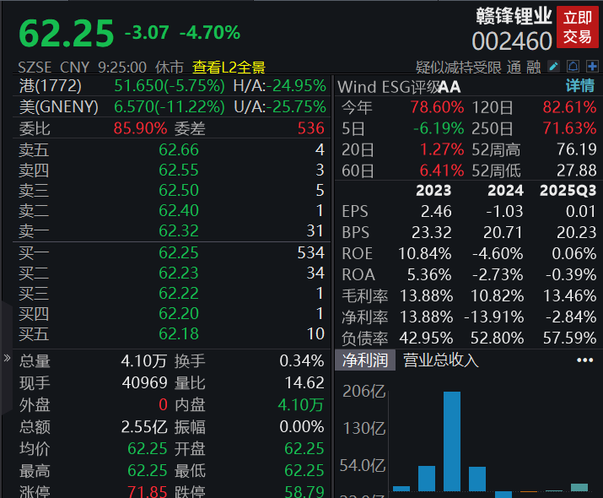
Task: Switch to the 营业总收入 revenue tab
Action: [440, 360]
